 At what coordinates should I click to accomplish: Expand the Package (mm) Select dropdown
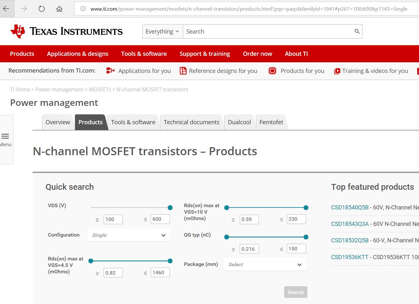tap(265, 264)
